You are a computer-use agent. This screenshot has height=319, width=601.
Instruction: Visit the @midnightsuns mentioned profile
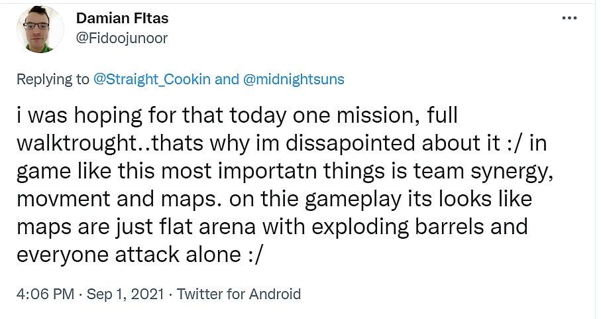[x=294, y=80]
